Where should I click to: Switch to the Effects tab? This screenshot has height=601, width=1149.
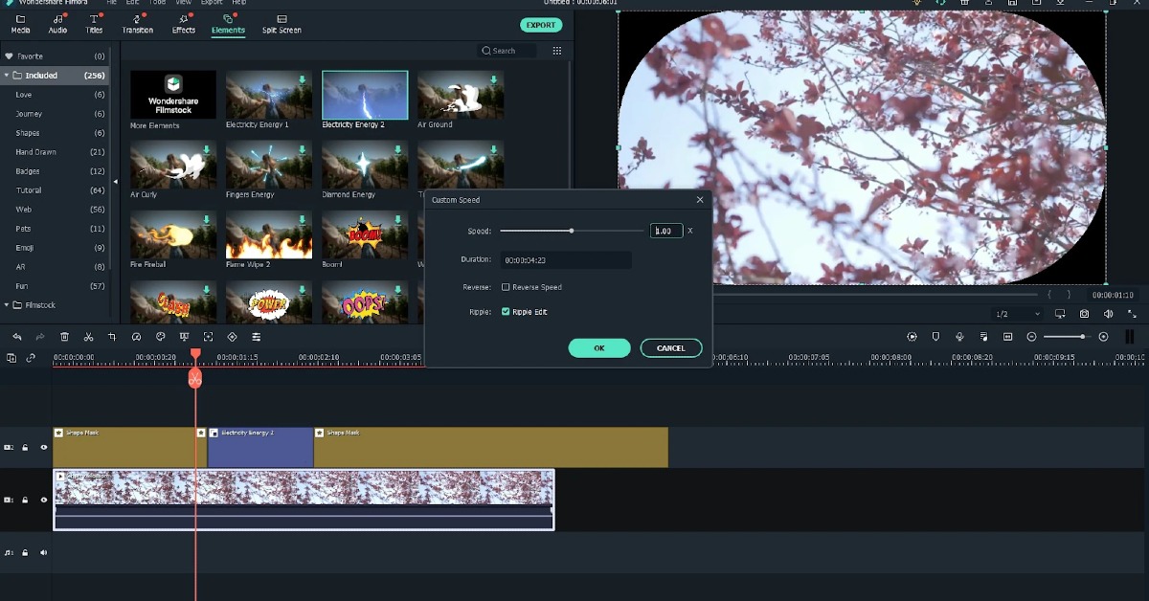(x=183, y=23)
